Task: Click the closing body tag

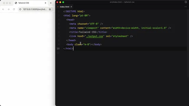Action: coord(97,44)
